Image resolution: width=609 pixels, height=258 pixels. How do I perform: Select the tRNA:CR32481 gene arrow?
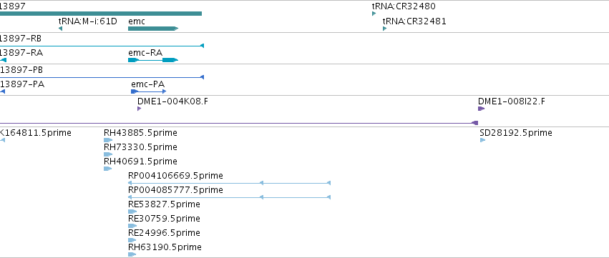pyautogui.click(x=384, y=29)
